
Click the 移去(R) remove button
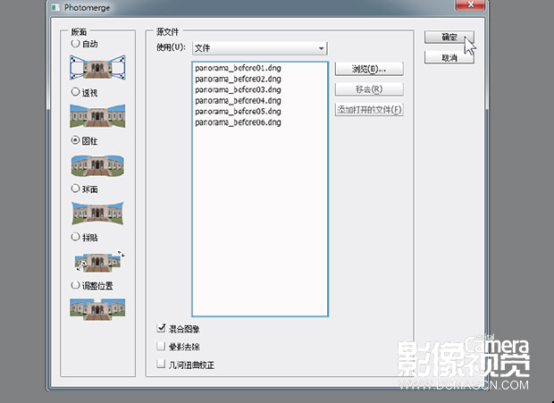tap(369, 89)
